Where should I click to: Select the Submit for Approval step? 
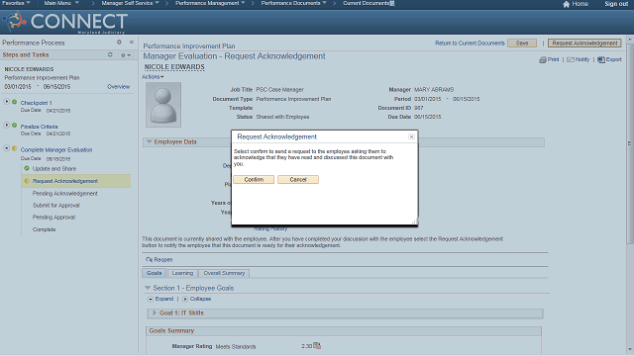pos(56,206)
